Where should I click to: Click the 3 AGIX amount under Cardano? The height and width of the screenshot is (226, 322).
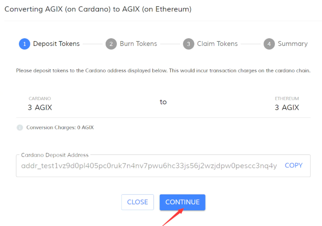40,107
